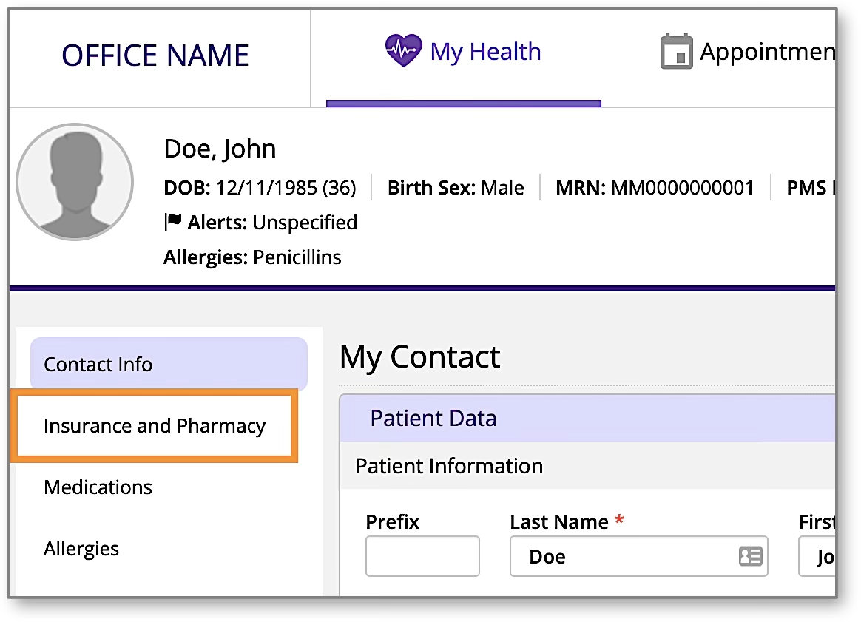The height and width of the screenshot is (622, 861).
Task: Click the patient name Doe, John
Action: click(x=220, y=149)
